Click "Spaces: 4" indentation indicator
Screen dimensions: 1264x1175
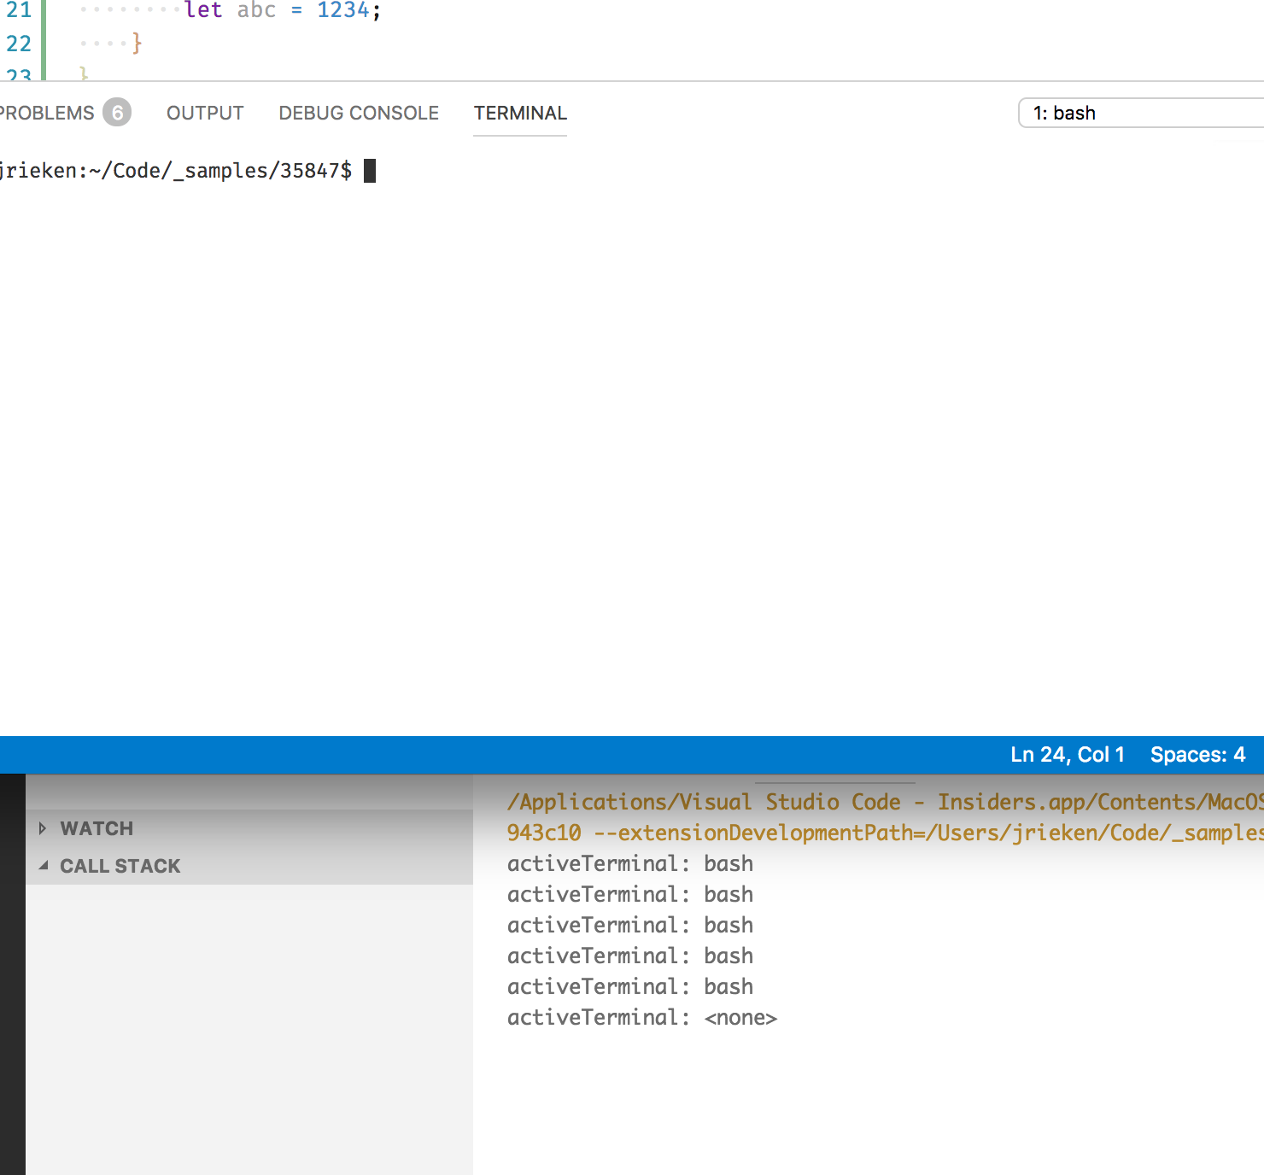[x=1198, y=755]
